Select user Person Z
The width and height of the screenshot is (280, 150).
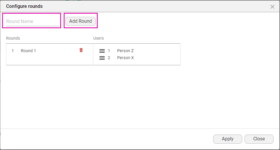point(125,51)
